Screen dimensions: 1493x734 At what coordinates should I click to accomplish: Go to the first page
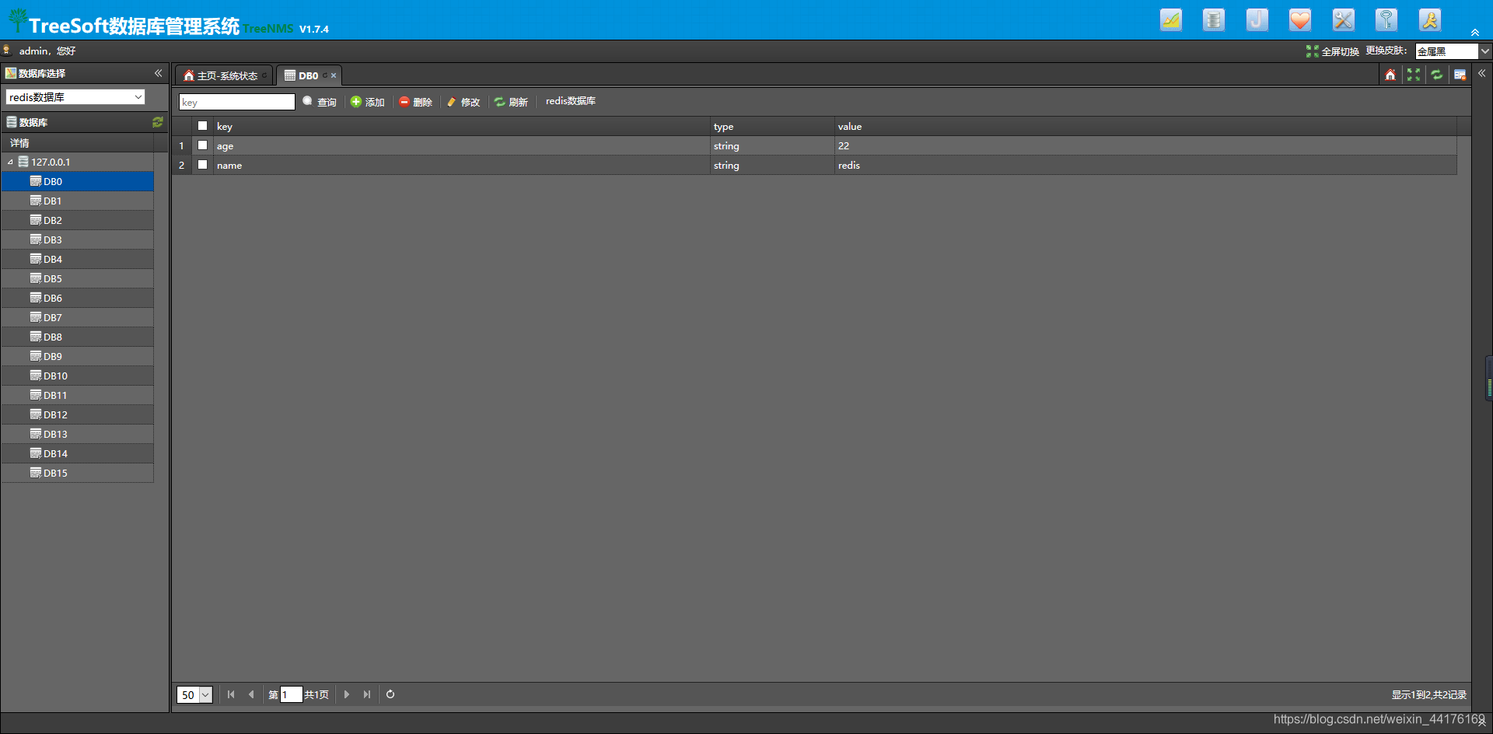231,694
